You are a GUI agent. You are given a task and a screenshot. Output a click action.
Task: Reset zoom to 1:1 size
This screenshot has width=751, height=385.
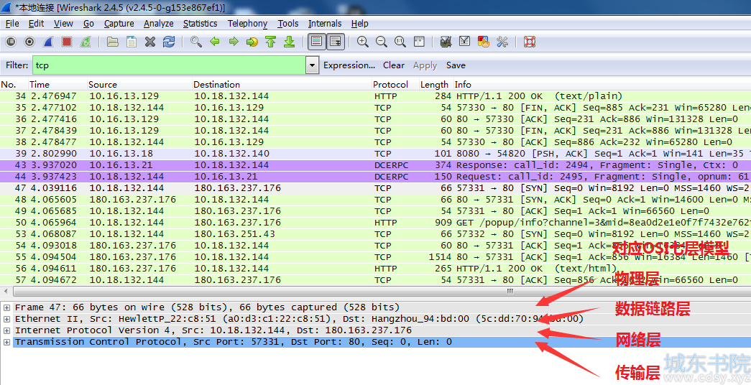[400, 42]
